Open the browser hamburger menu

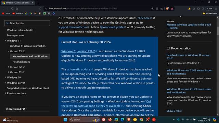pos(216,9)
